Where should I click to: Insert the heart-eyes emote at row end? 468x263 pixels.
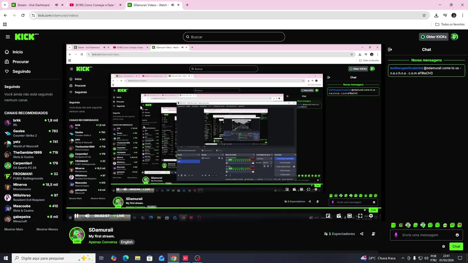460,225
